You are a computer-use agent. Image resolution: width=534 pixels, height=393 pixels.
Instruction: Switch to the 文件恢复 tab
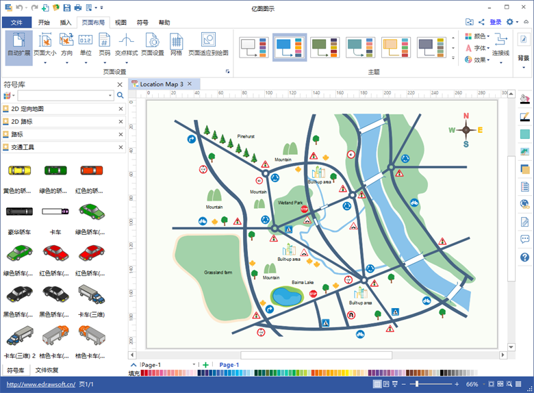(x=47, y=370)
